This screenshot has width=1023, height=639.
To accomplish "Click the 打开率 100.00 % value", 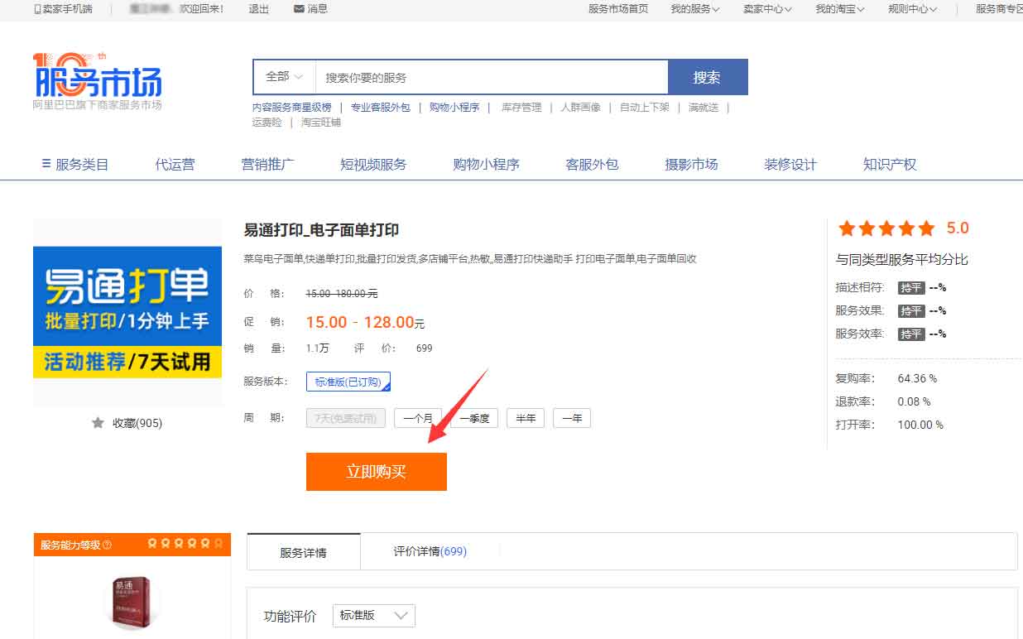I will click(x=920, y=425).
